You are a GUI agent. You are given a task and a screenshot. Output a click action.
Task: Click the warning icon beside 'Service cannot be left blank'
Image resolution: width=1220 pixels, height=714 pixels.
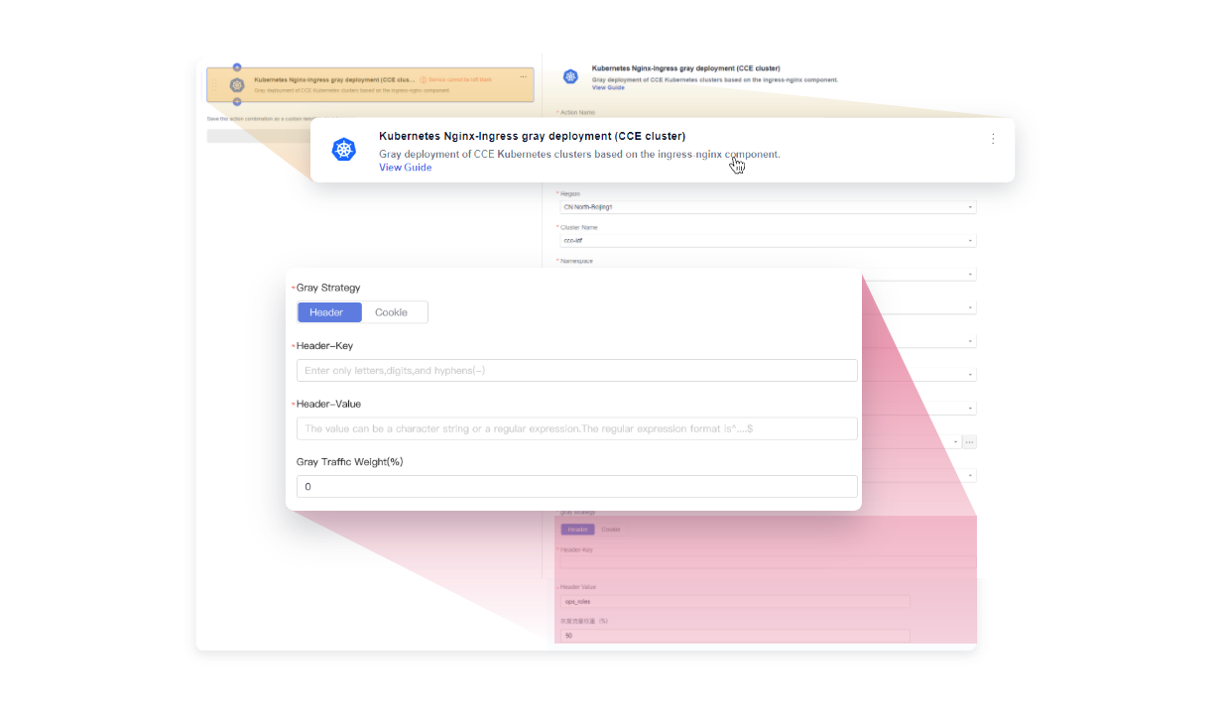pyautogui.click(x=424, y=79)
